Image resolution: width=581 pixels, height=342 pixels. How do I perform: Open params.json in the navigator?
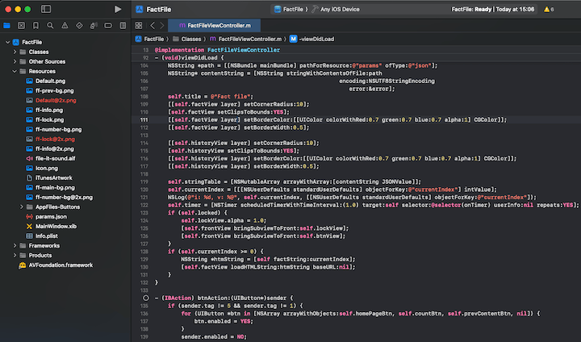(x=49, y=216)
